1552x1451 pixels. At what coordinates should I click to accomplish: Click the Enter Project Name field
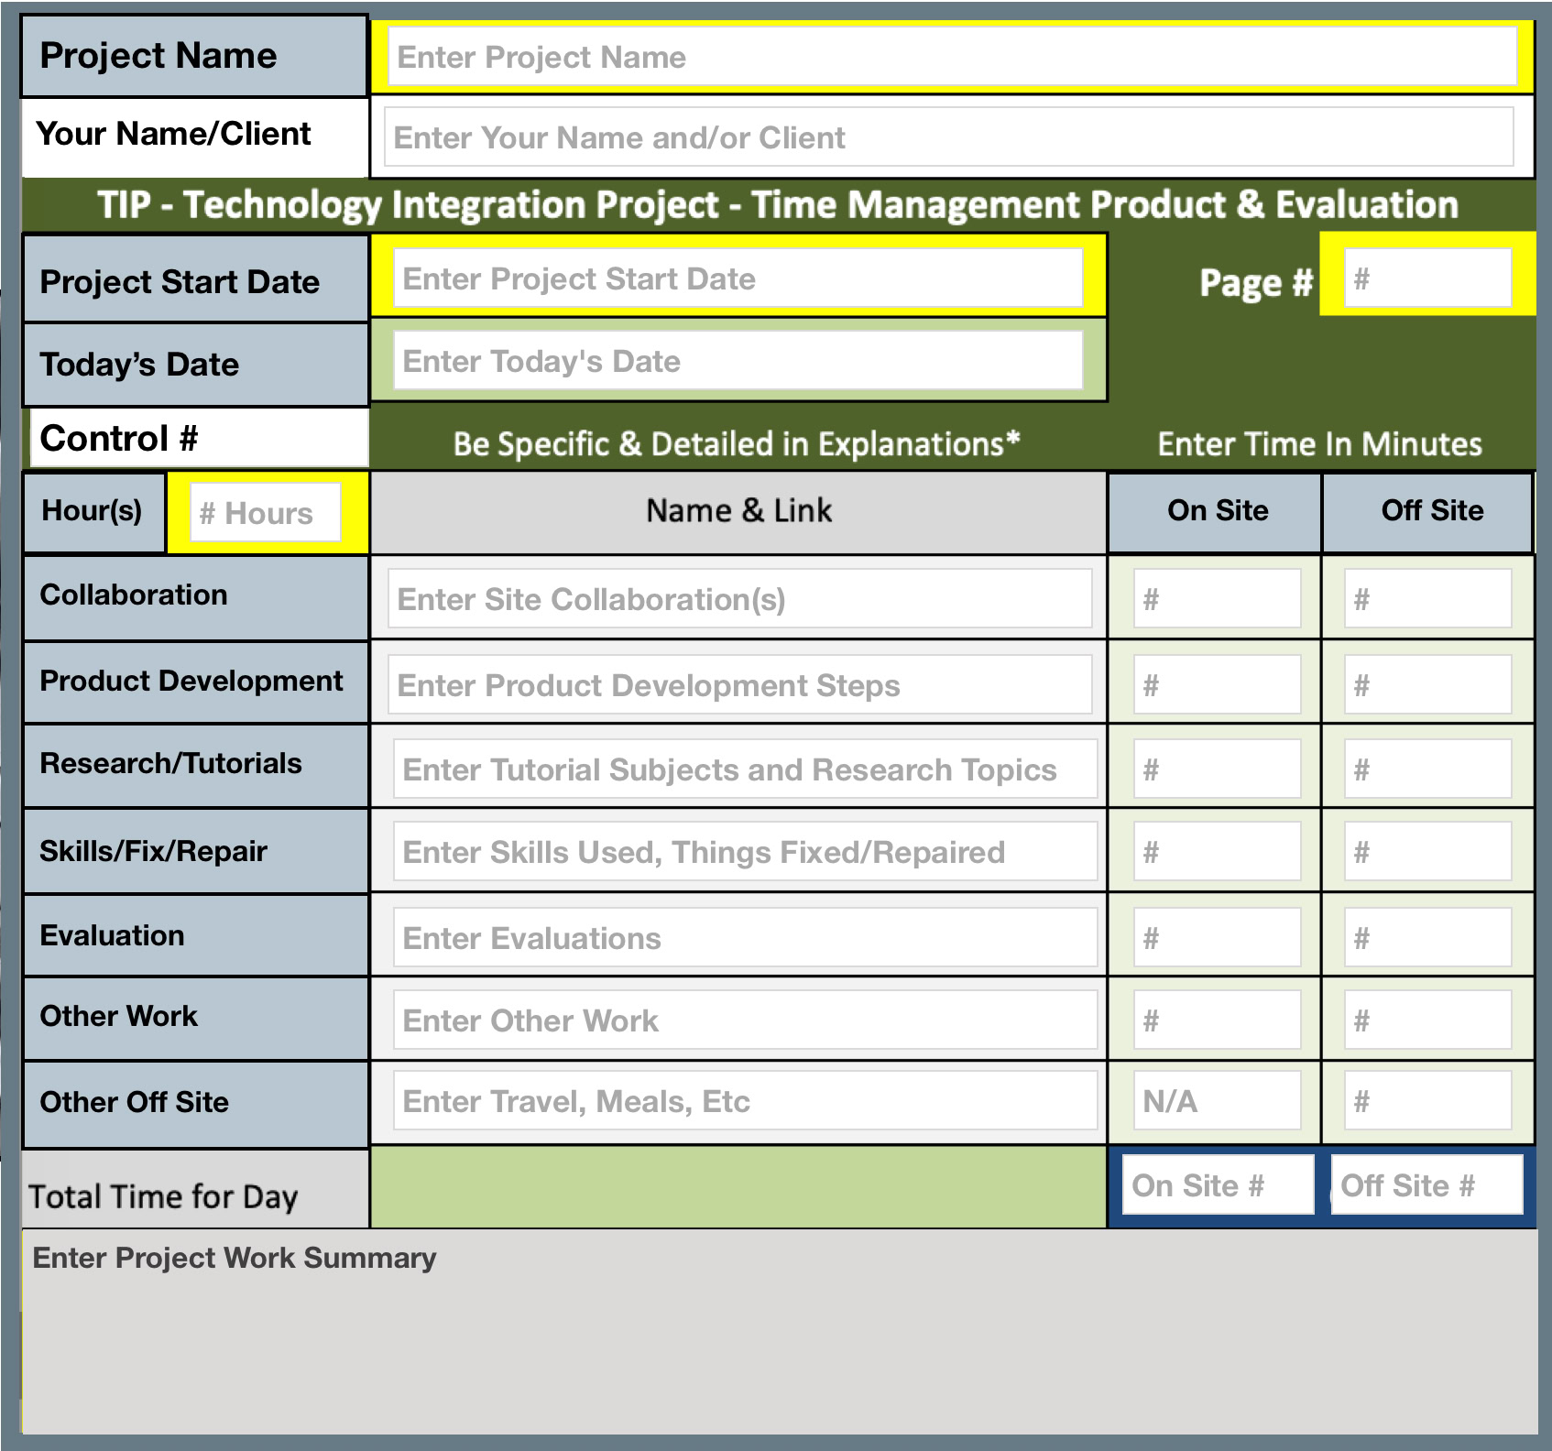click(x=952, y=56)
